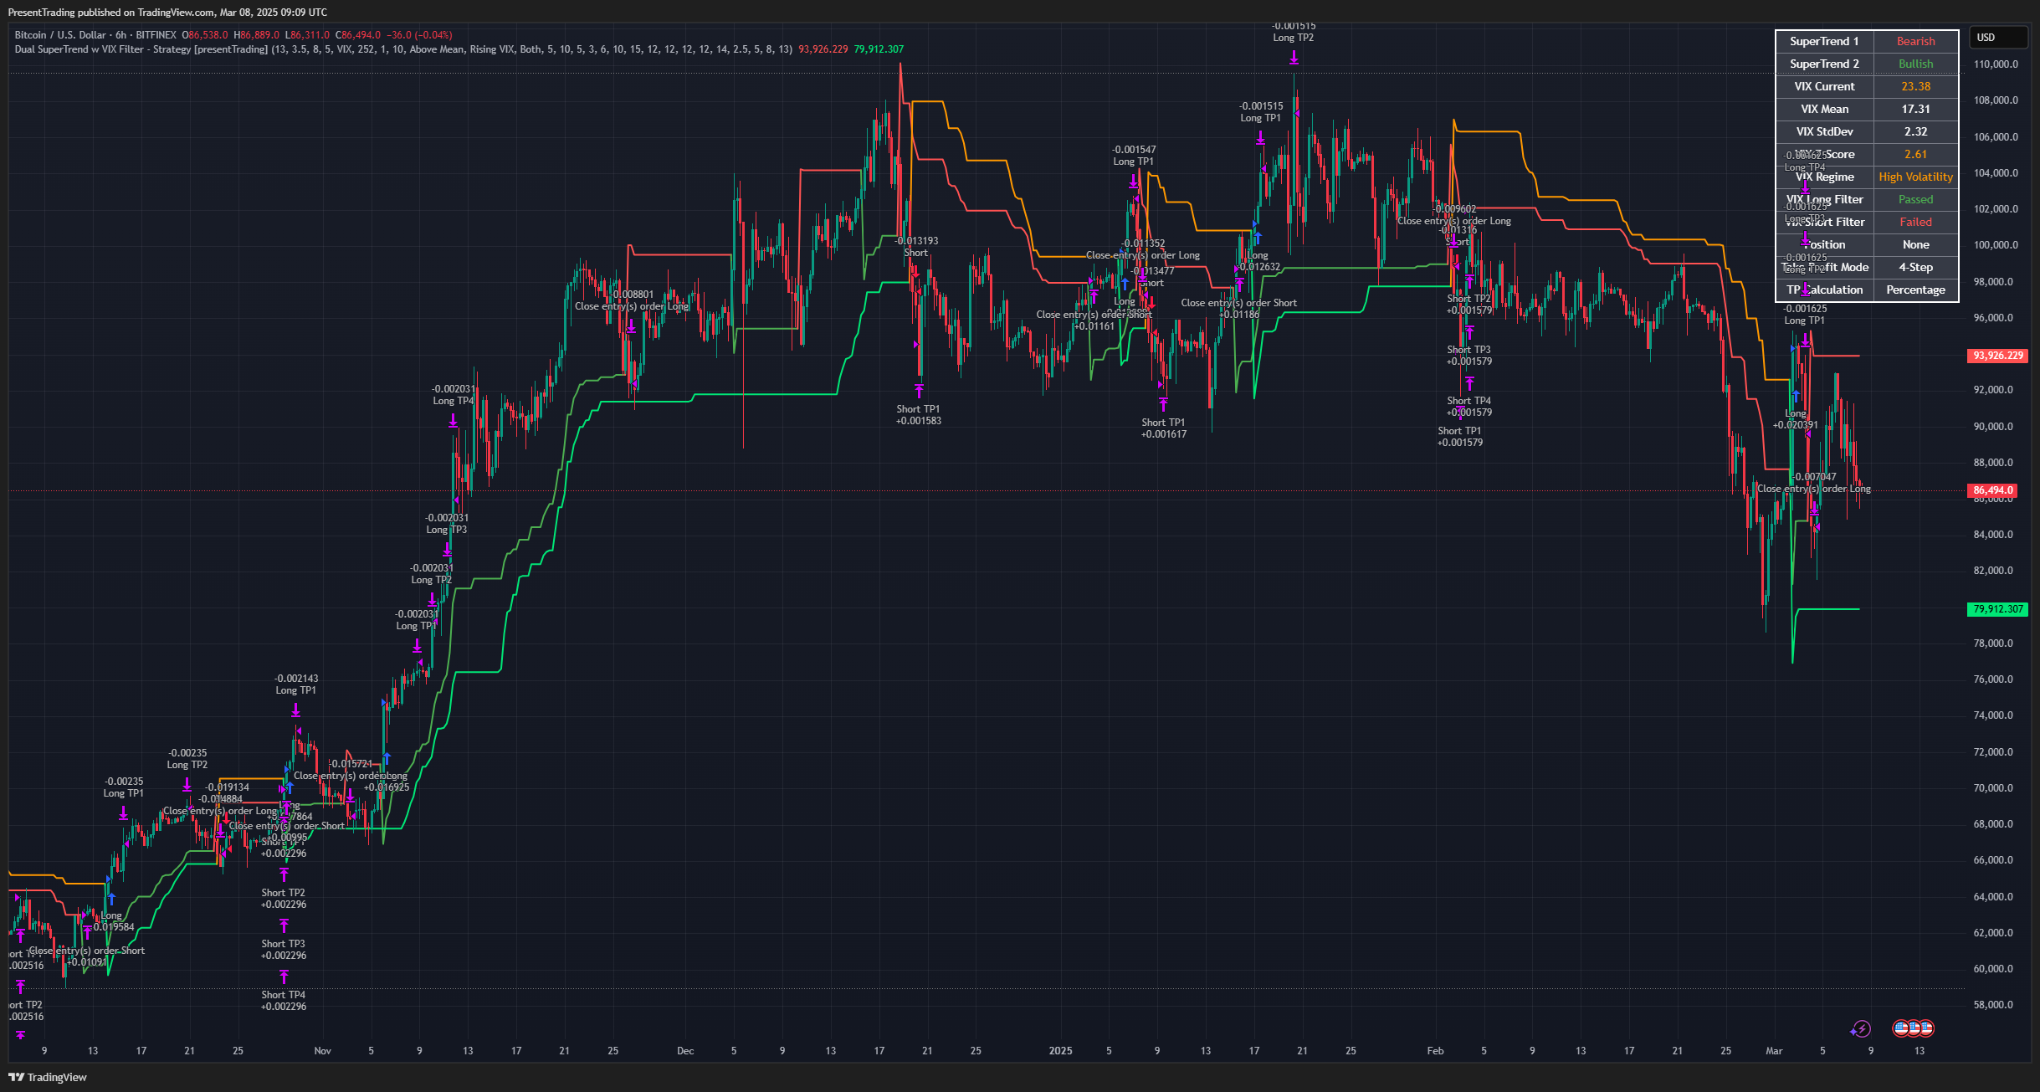Click the VIX Current value 23.38
Image resolution: width=2040 pixels, height=1092 pixels.
coord(1915,86)
